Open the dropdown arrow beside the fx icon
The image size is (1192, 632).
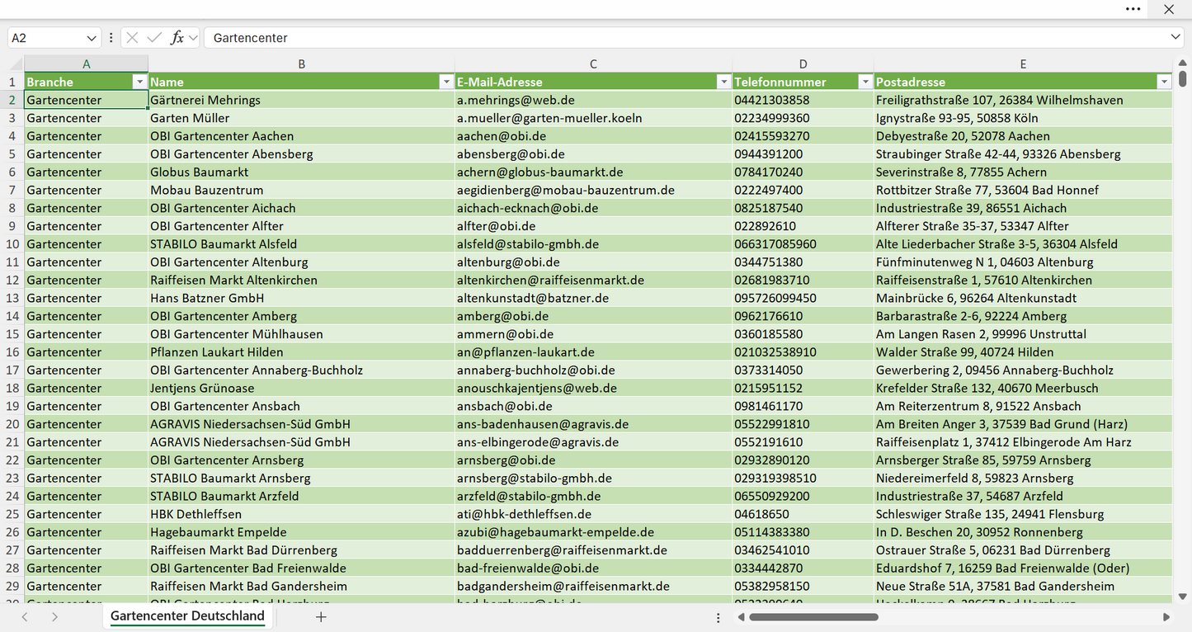tap(193, 38)
